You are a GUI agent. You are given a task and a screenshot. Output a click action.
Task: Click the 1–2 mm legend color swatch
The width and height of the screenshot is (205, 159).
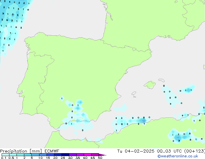pos(20,155)
